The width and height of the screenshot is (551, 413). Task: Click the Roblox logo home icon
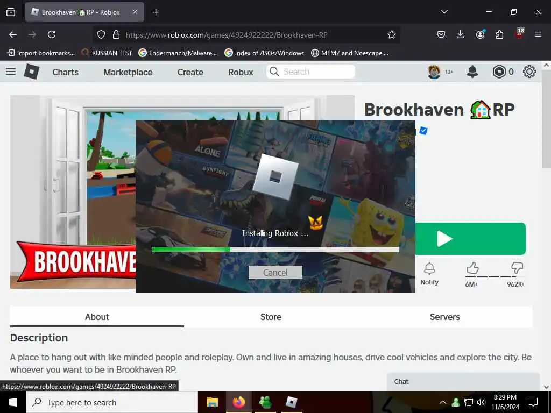pos(32,72)
